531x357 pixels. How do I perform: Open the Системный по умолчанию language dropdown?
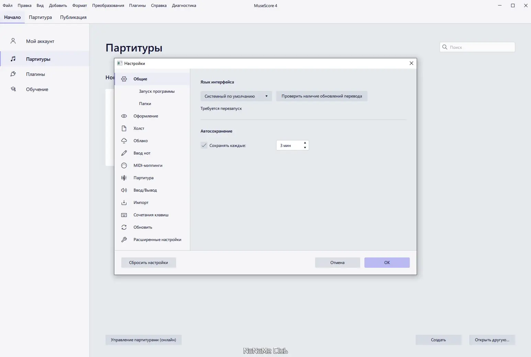[236, 96]
